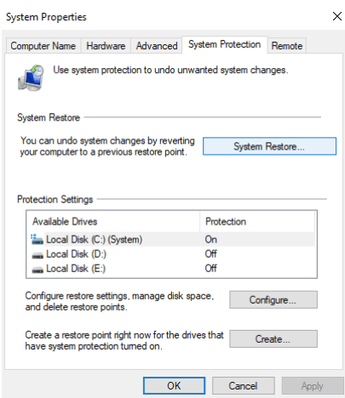Switch to the Computer Name tab
345x398 pixels.
43,46
